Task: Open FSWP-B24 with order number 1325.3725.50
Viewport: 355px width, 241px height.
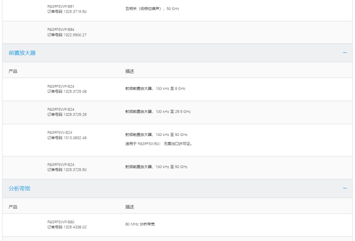Action: point(61,164)
